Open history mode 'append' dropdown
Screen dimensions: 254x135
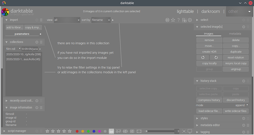pyautogui.click(x=241, y=105)
